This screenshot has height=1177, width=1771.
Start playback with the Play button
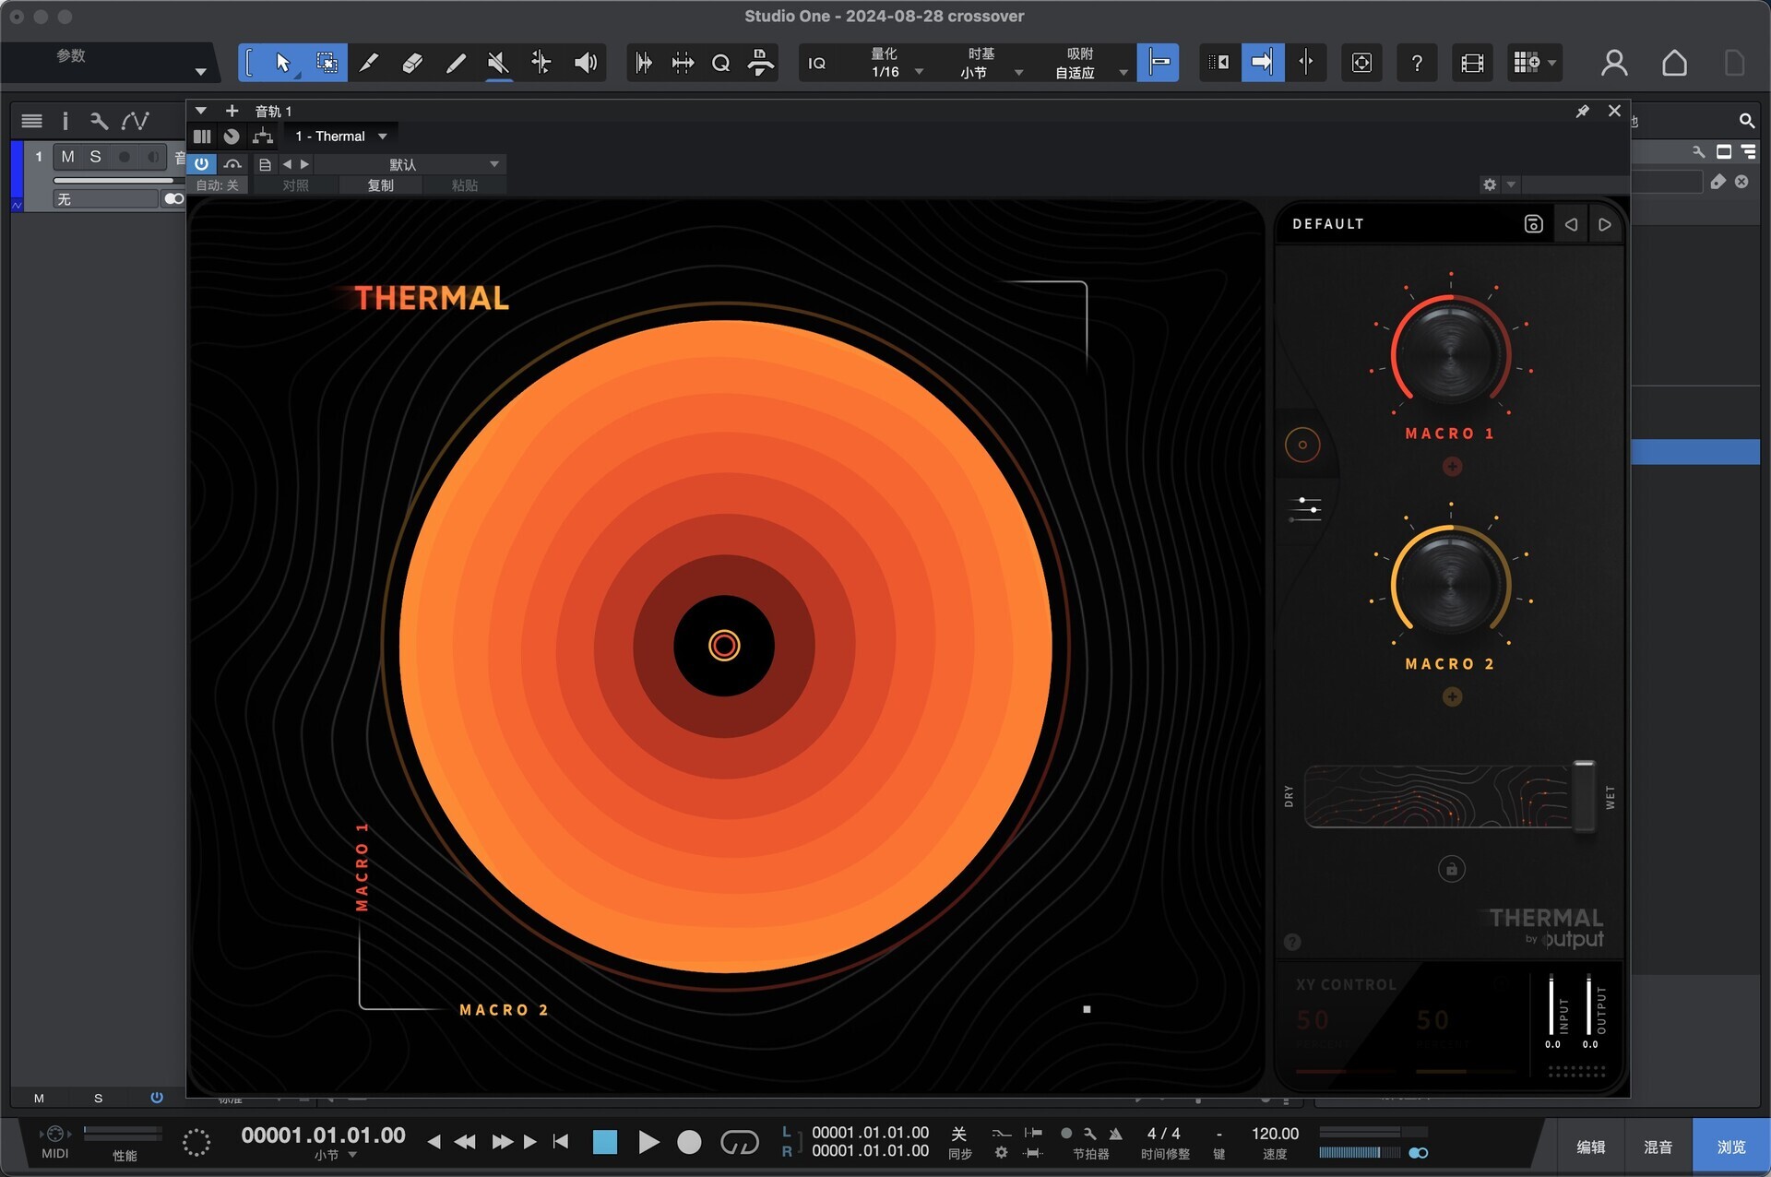pyautogui.click(x=648, y=1143)
